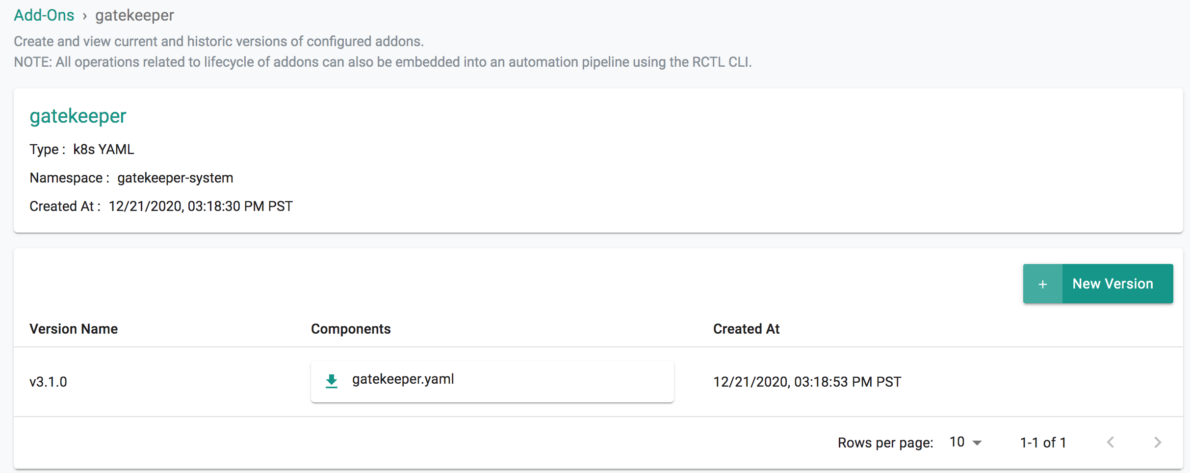Open the Rows per page dropdown

point(965,442)
